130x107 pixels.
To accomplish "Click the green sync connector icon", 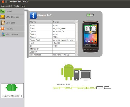I will point(11,88).
